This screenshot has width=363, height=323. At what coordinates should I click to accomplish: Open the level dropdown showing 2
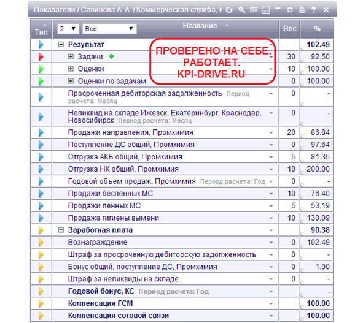point(68,29)
